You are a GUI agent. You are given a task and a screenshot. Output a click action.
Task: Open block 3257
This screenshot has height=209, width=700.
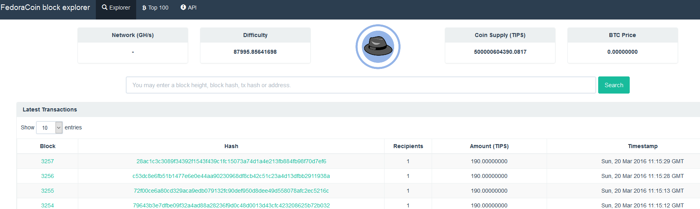(48, 161)
